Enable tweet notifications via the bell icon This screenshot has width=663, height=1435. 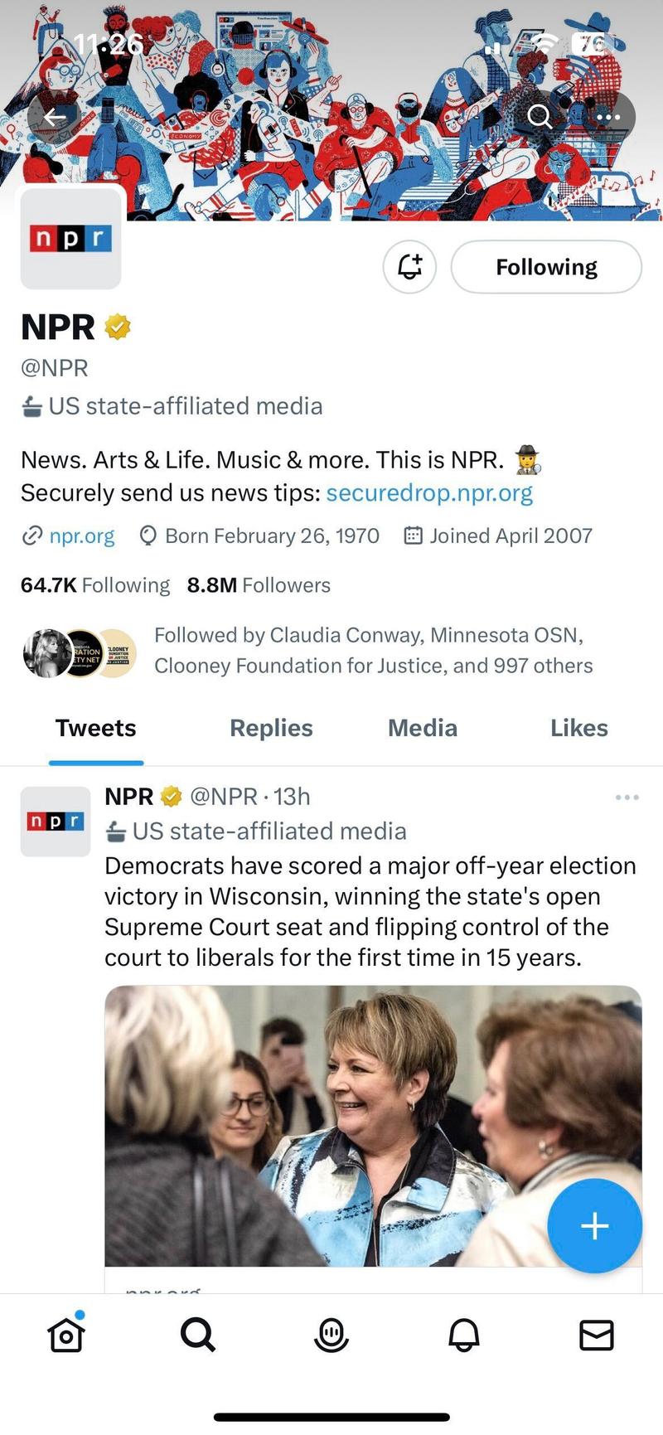(409, 267)
